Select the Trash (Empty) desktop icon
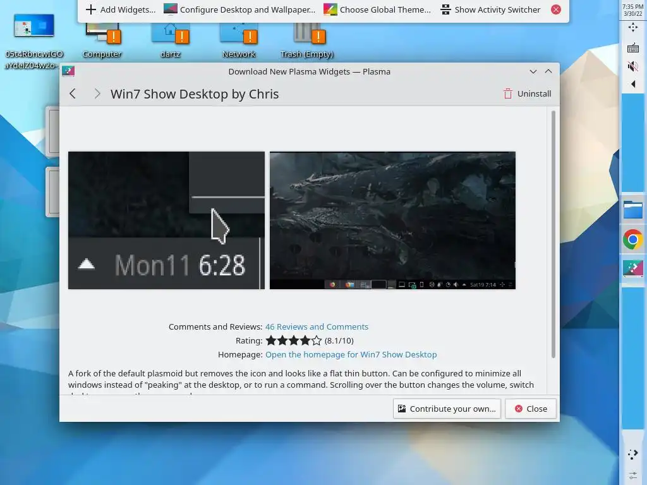The height and width of the screenshot is (485, 647). pos(306,41)
